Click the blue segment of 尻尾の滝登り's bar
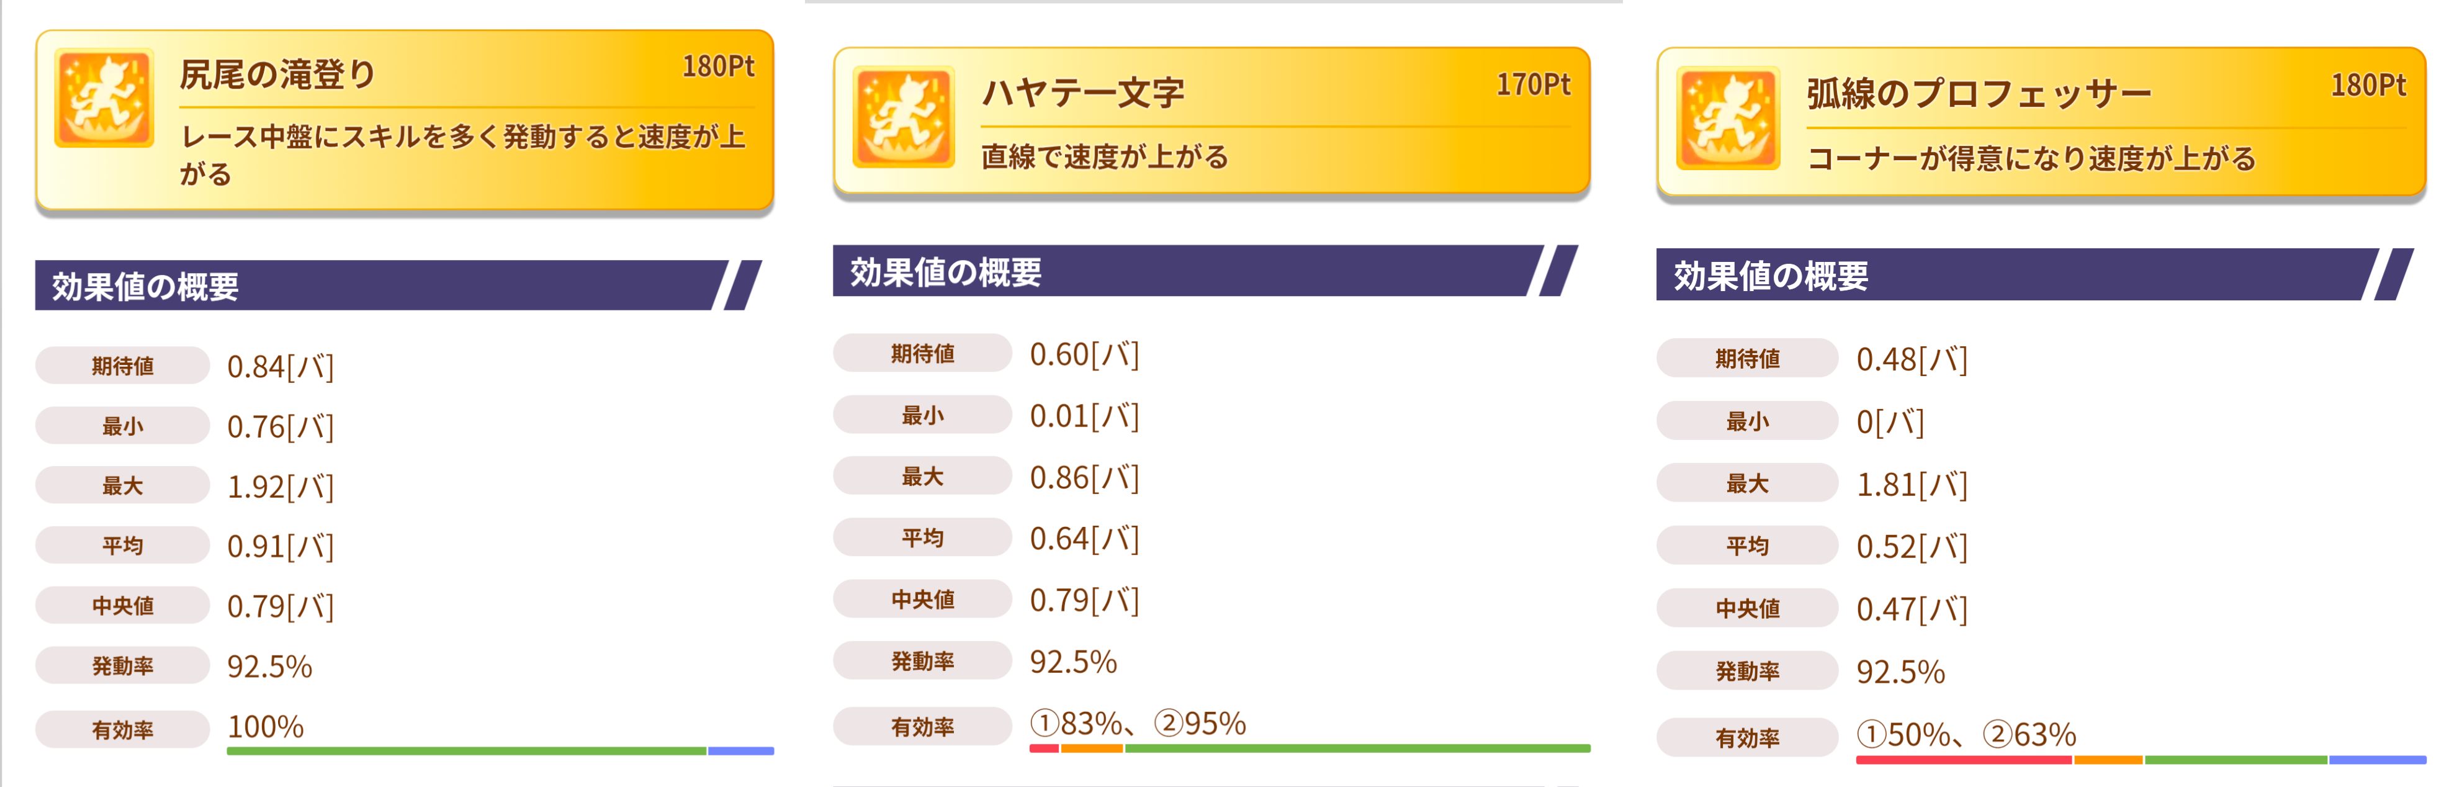The width and height of the screenshot is (2454, 787). 740,751
